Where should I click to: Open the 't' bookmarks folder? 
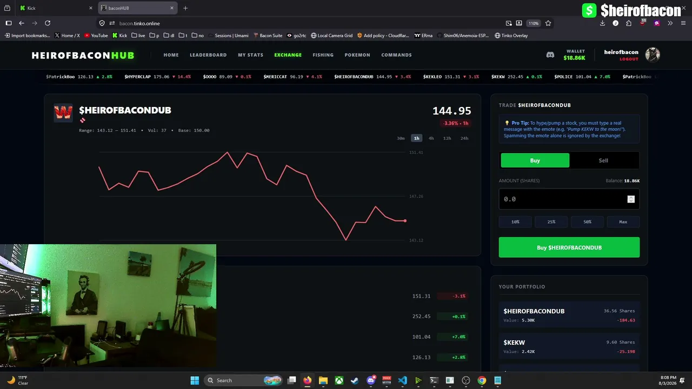click(x=183, y=36)
